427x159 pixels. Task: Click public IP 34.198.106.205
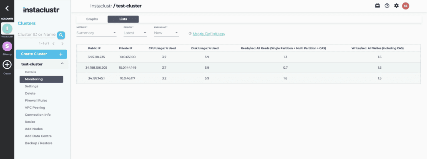tap(96, 68)
